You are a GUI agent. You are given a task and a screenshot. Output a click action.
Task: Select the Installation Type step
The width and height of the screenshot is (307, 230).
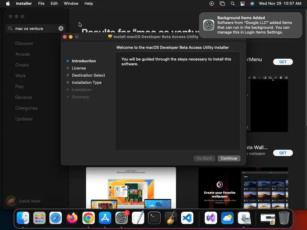pos(87,83)
